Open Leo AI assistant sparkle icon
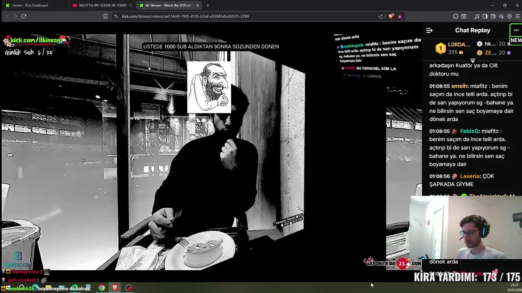Screen dimensions: 522x293 point(501,16)
